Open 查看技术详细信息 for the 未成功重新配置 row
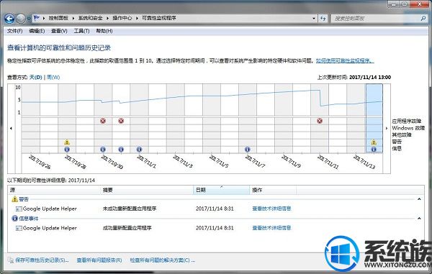This screenshot has width=432, height=274. (x=271, y=209)
